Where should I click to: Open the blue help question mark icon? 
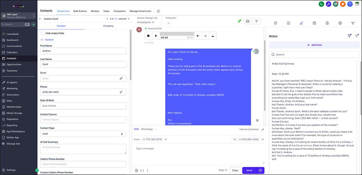350,4
